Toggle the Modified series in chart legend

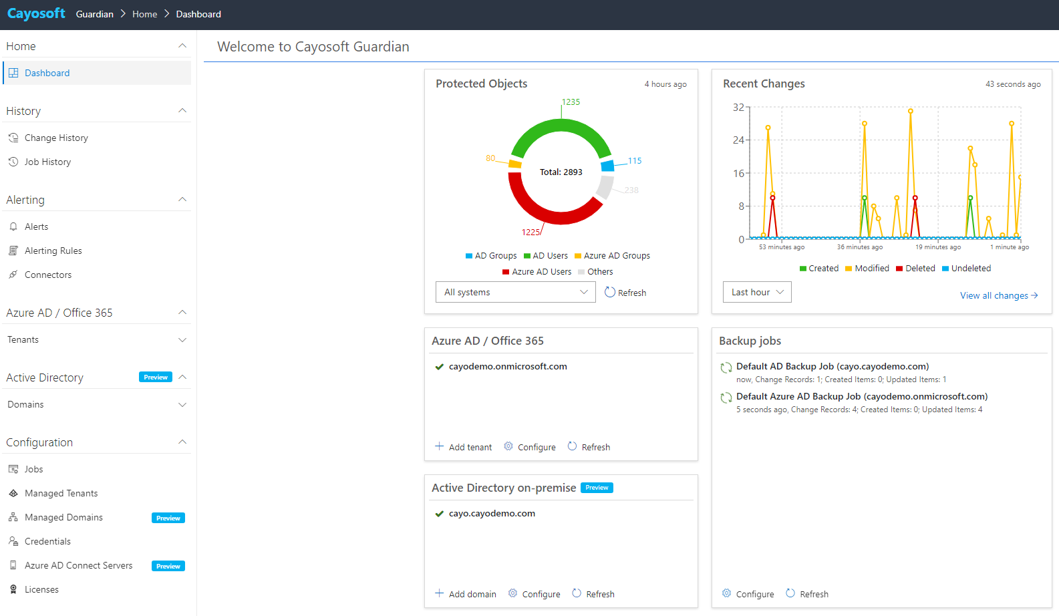coord(867,269)
